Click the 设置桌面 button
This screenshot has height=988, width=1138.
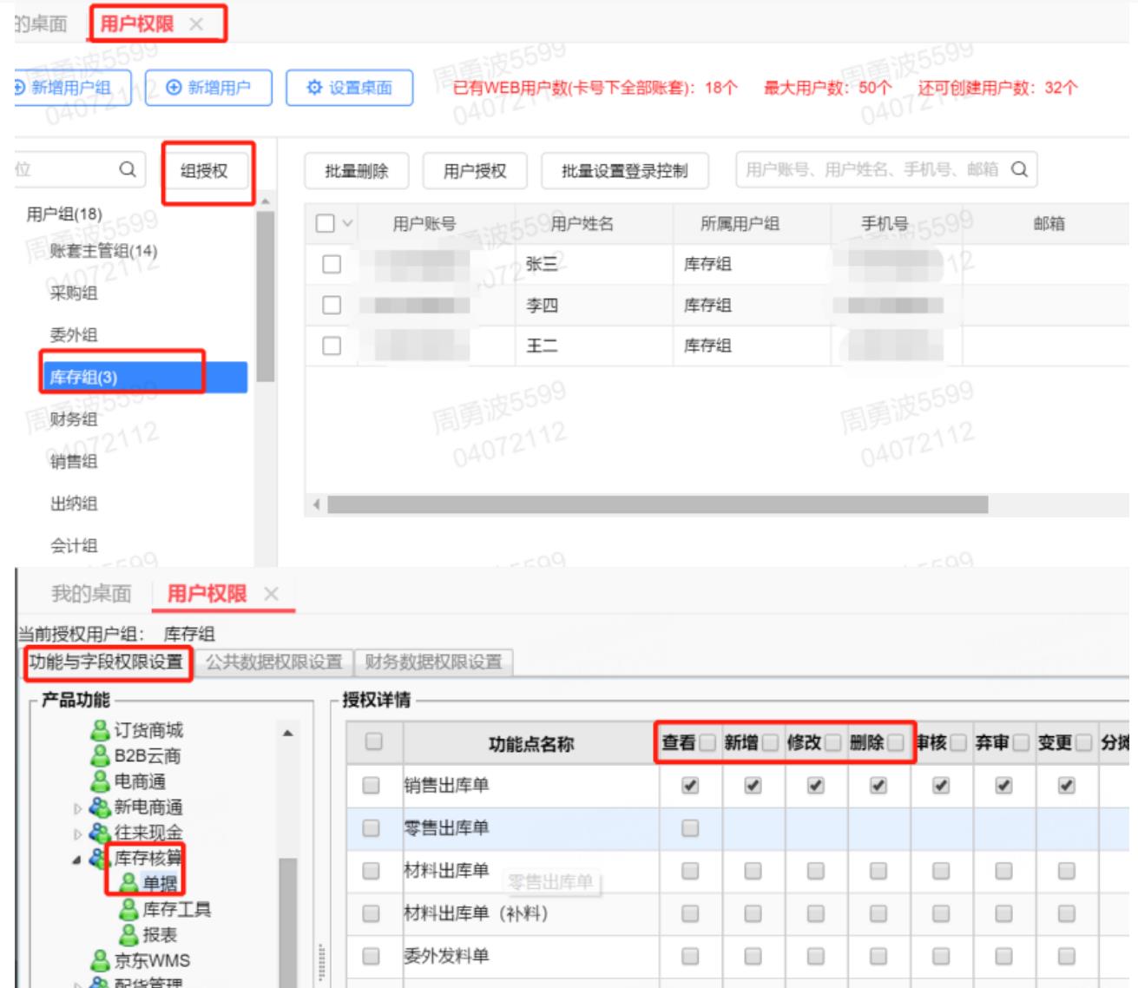coord(349,88)
